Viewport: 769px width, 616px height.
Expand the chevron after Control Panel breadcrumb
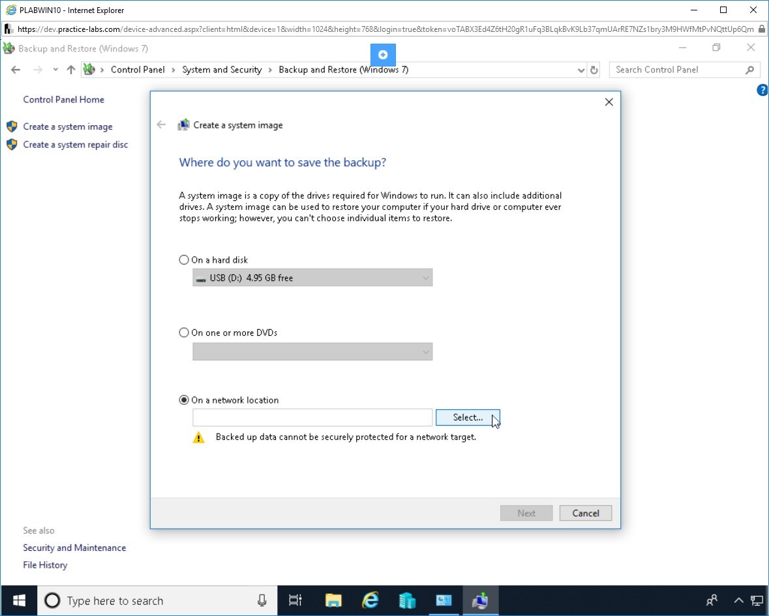click(x=173, y=70)
